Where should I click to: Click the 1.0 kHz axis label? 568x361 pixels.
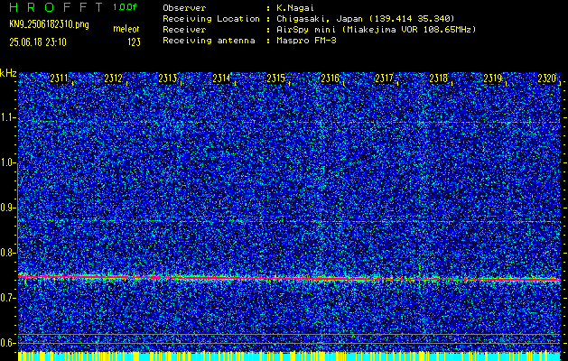[x=7, y=163]
